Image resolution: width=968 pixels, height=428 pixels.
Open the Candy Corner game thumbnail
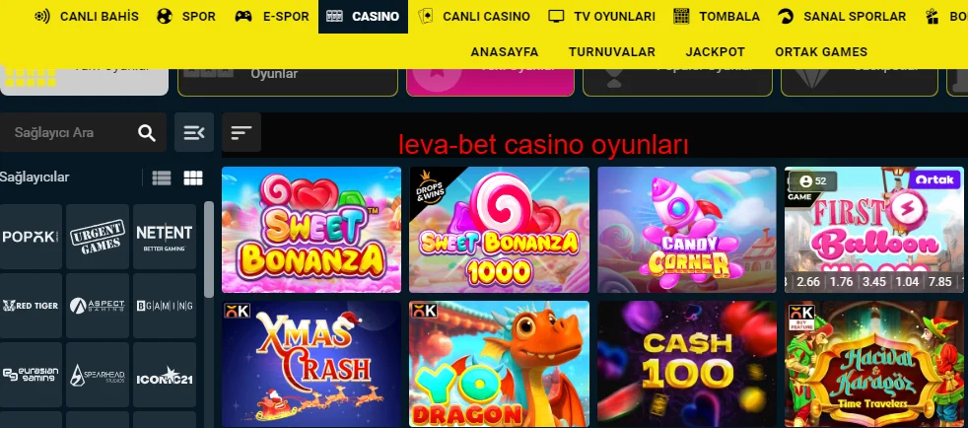pos(686,230)
